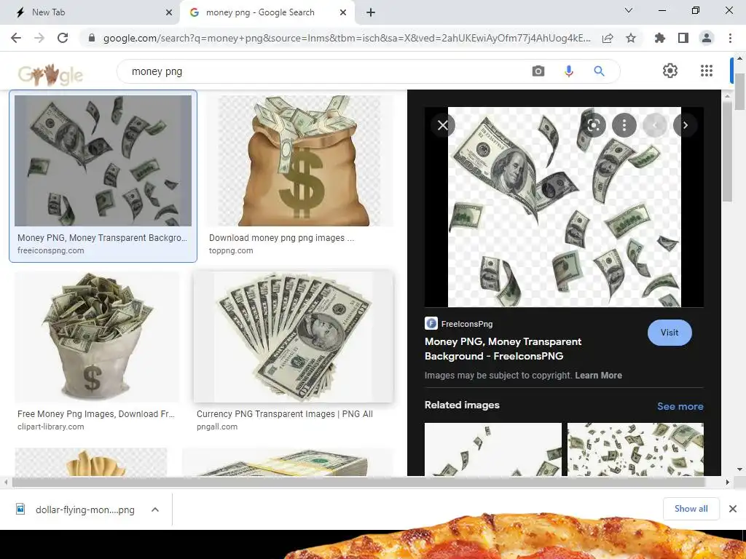Search by image with camera icon
Image resolution: width=746 pixels, height=559 pixels.
538,71
